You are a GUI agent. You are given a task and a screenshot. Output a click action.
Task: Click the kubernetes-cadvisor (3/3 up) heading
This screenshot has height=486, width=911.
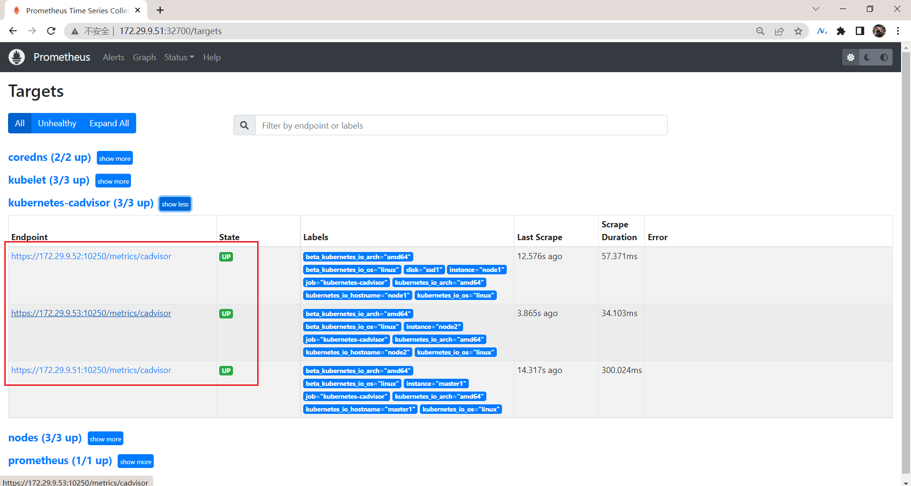click(x=81, y=203)
